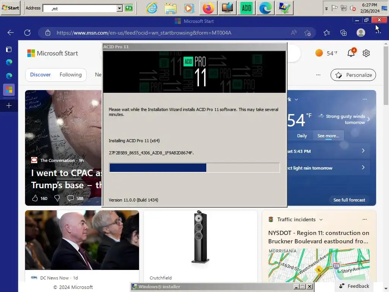The image size is (389, 292).
Task: Go back in Edge browser
Action: pos(10,33)
